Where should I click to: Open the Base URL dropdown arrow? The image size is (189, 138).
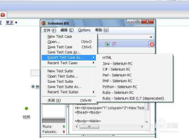click(x=151, y=37)
